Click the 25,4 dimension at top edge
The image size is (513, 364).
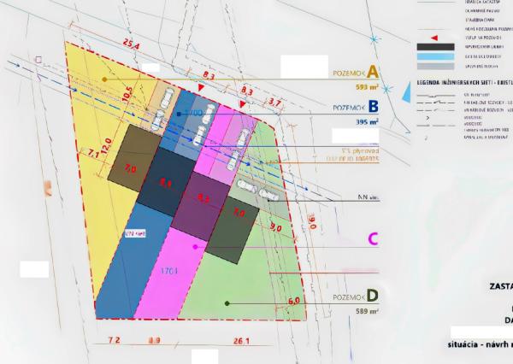click(x=131, y=41)
